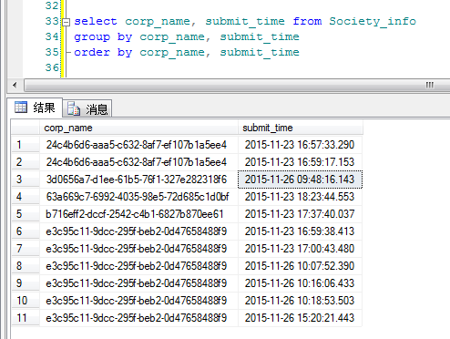The image size is (450, 339).
Task: Select the corp_name column header
Action: 138,128
